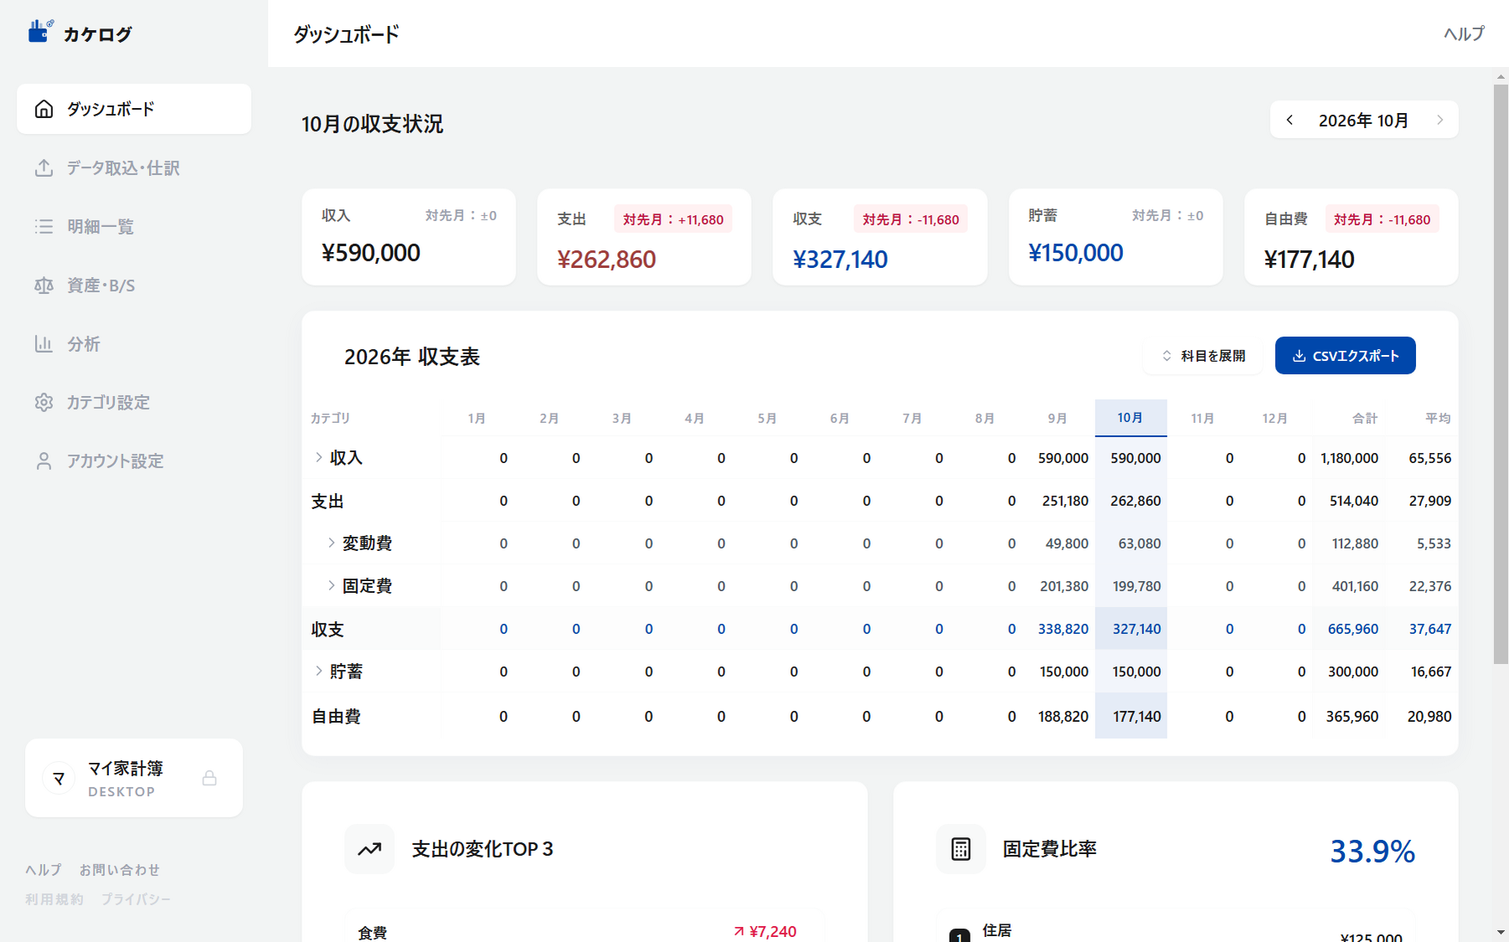
Task: Click the 資産・B/S balance scale icon
Action: 44,286
